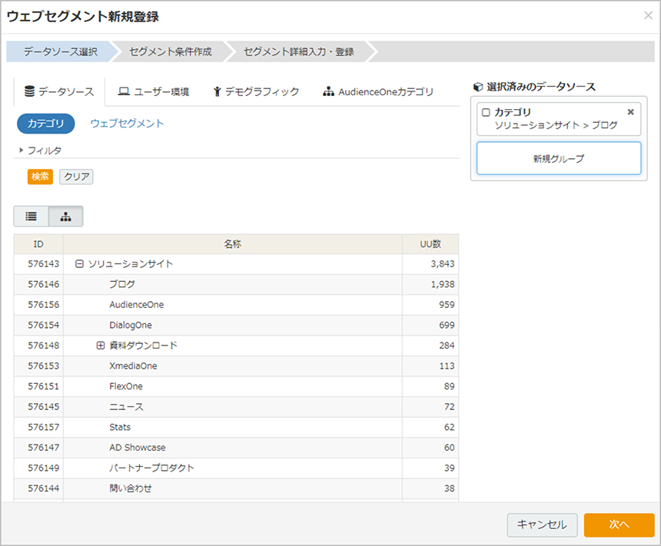The image size is (661, 546).
Task: Remove the カテゴリ selection via its X icon
Action: [x=631, y=111]
